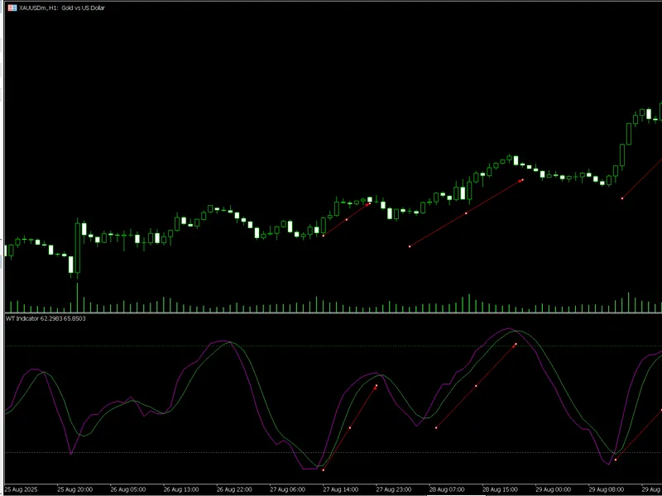Select the large bullish candle near 25 Aug 20:00
Viewport: 662px width, 496px height.
(x=77, y=248)
